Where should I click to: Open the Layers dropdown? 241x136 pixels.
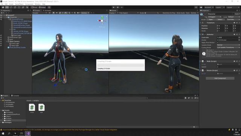pos(220,8)
